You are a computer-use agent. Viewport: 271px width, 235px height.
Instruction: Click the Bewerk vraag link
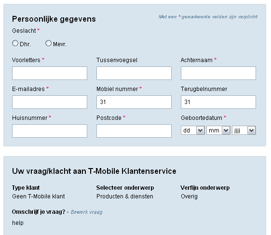pos(87,212)
